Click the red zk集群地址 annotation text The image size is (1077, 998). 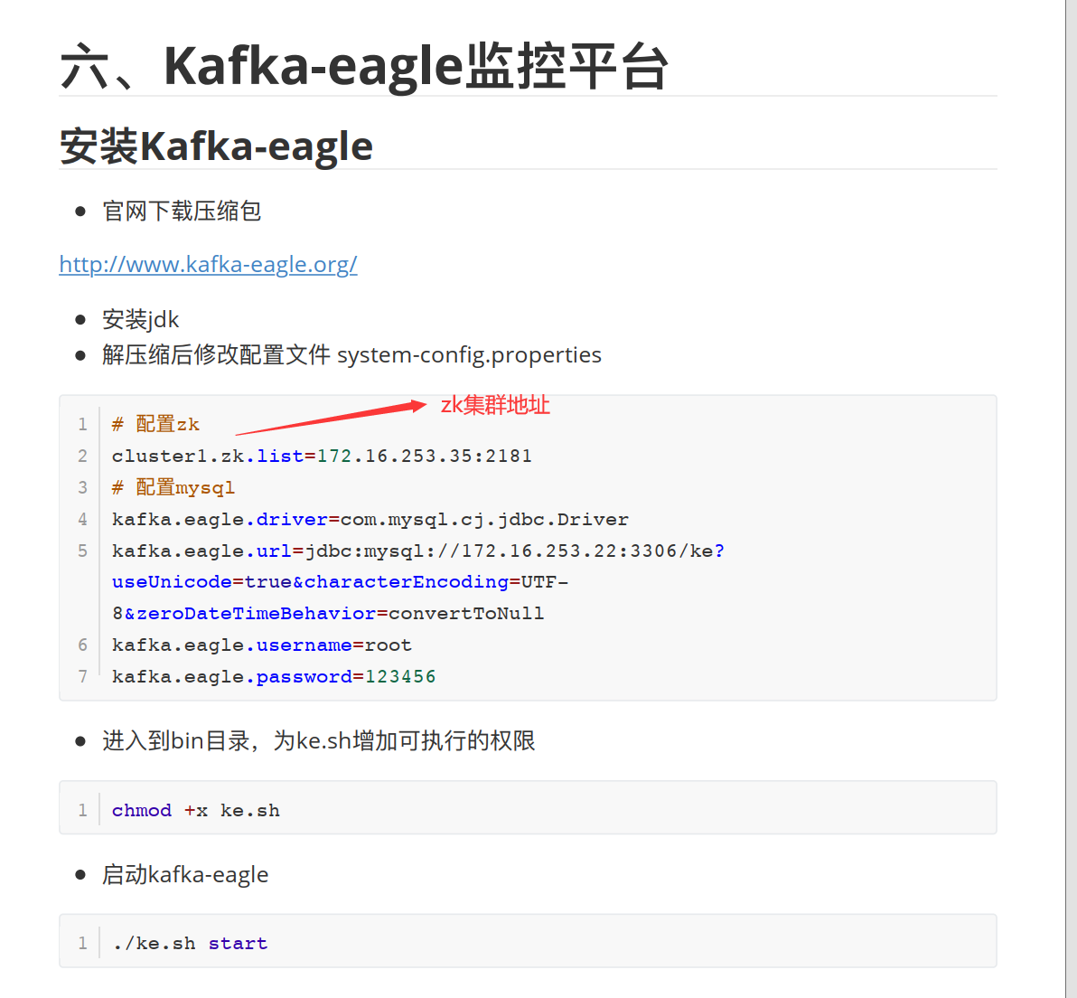click(x=495, y=405)
